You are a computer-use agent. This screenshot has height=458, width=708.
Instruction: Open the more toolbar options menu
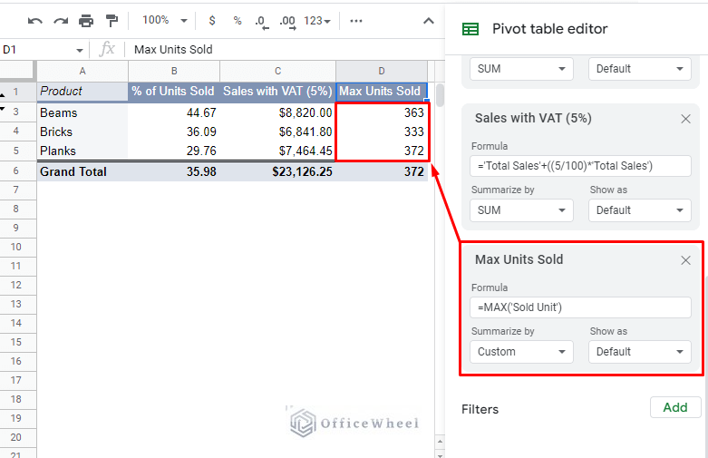click(x=356, y=20)
